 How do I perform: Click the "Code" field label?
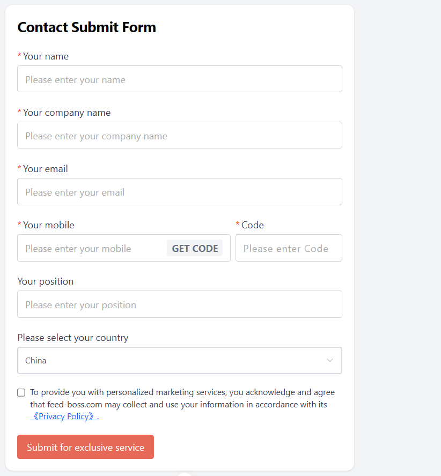tap(253, 225)
